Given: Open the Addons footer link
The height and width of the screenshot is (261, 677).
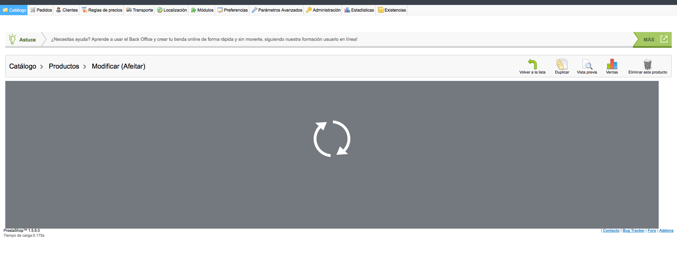Looking at the screenshot, I should 666,231.
